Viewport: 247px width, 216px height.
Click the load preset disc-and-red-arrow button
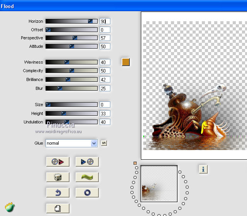[x=58, y=162]
